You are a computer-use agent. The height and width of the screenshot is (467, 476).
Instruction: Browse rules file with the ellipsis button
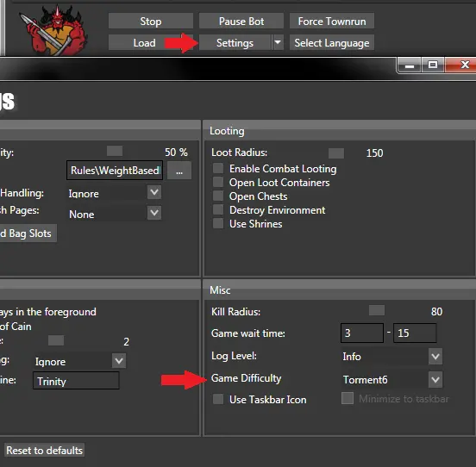point(179,171)
